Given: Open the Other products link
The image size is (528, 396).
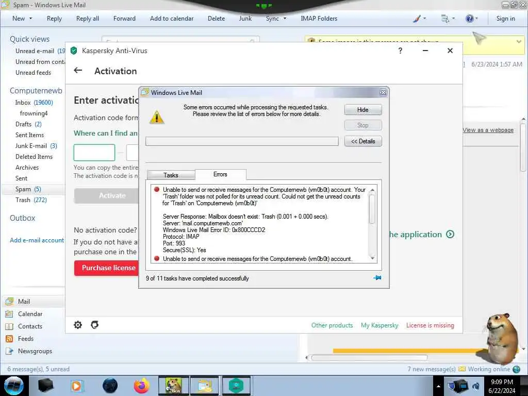Looking at the screenshot, I should [x=332, y=325].
